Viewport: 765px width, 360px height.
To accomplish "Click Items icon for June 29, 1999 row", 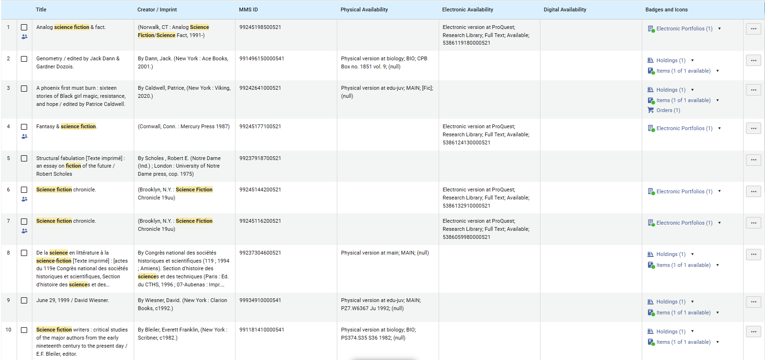I will [651, 313].
